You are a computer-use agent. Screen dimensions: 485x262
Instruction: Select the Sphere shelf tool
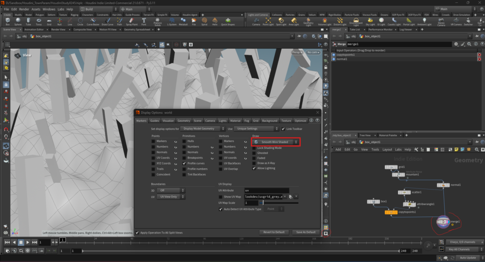click(x=18, y=21)
